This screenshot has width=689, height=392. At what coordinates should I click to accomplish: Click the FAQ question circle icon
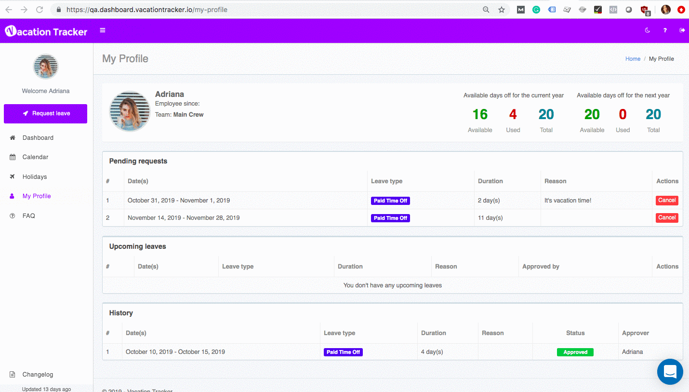click(x=13, y=216)
